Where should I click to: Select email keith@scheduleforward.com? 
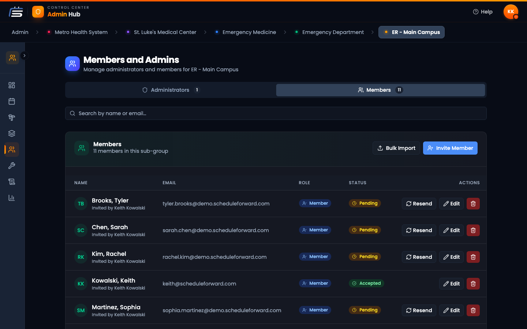coord(199,284)
